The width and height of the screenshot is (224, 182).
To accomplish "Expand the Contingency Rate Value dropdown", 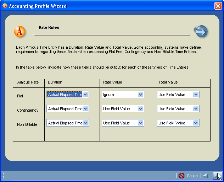I will pyautogui.click(x=140, y=109).
